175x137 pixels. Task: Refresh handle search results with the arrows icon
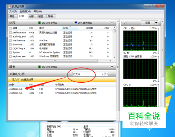point(106,74)
